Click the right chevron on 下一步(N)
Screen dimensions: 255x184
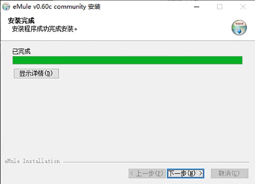[x=201, y=173]
